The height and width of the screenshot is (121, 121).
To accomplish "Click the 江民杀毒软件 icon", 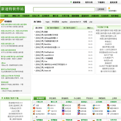I will 108,114.
